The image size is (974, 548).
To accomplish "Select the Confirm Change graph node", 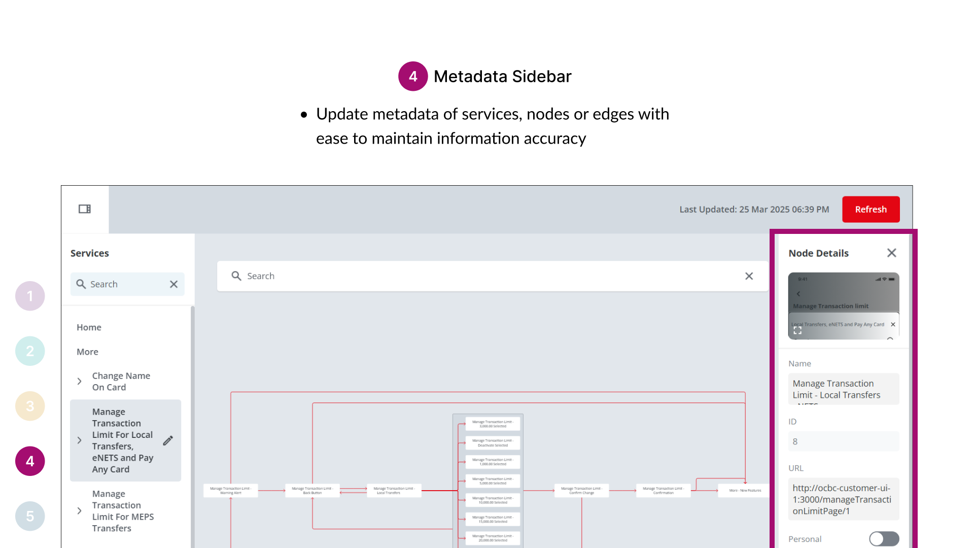I will point(581,491).
